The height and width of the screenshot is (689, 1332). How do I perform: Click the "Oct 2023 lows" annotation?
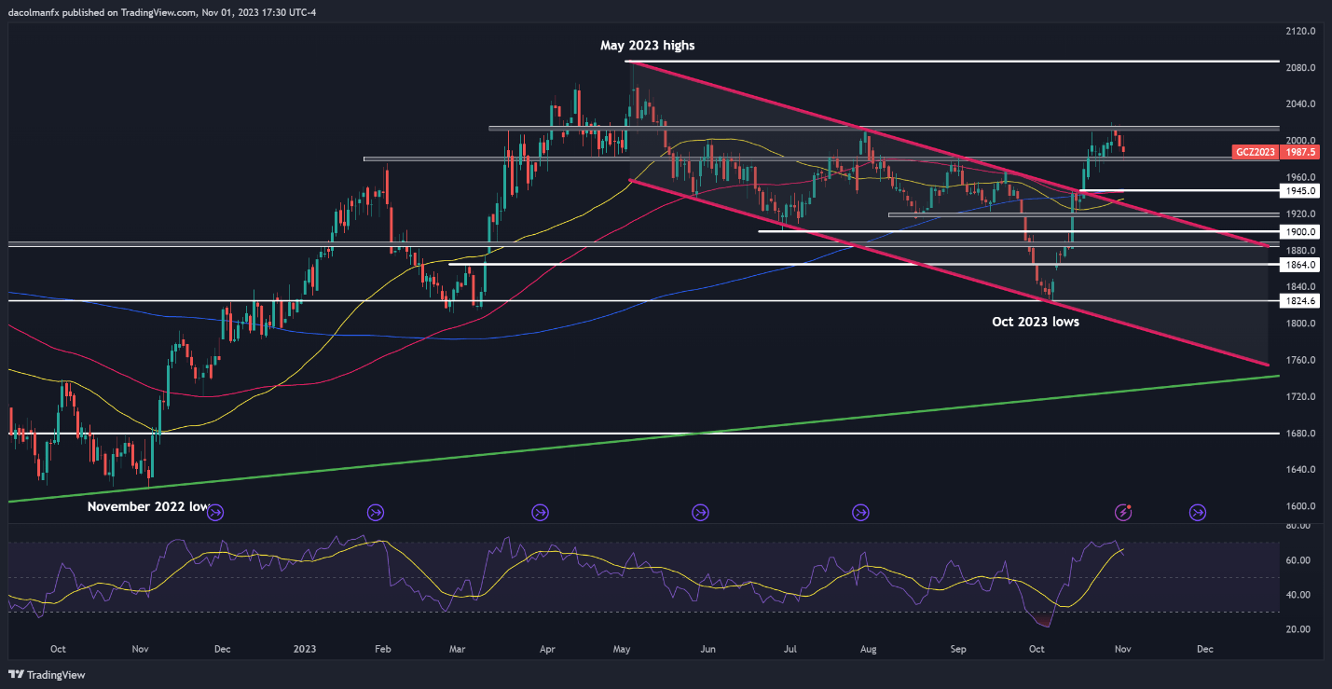1035,321
